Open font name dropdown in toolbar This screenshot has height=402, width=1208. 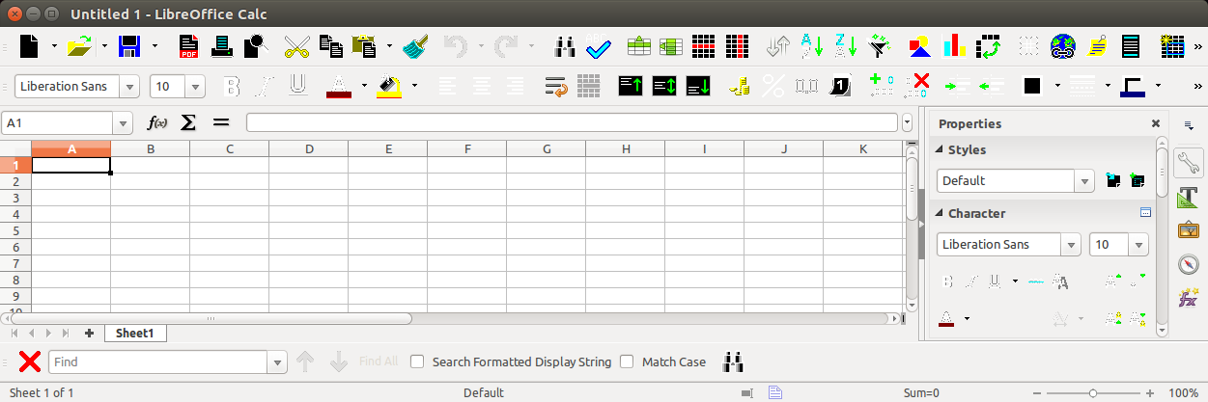(129, 87)
